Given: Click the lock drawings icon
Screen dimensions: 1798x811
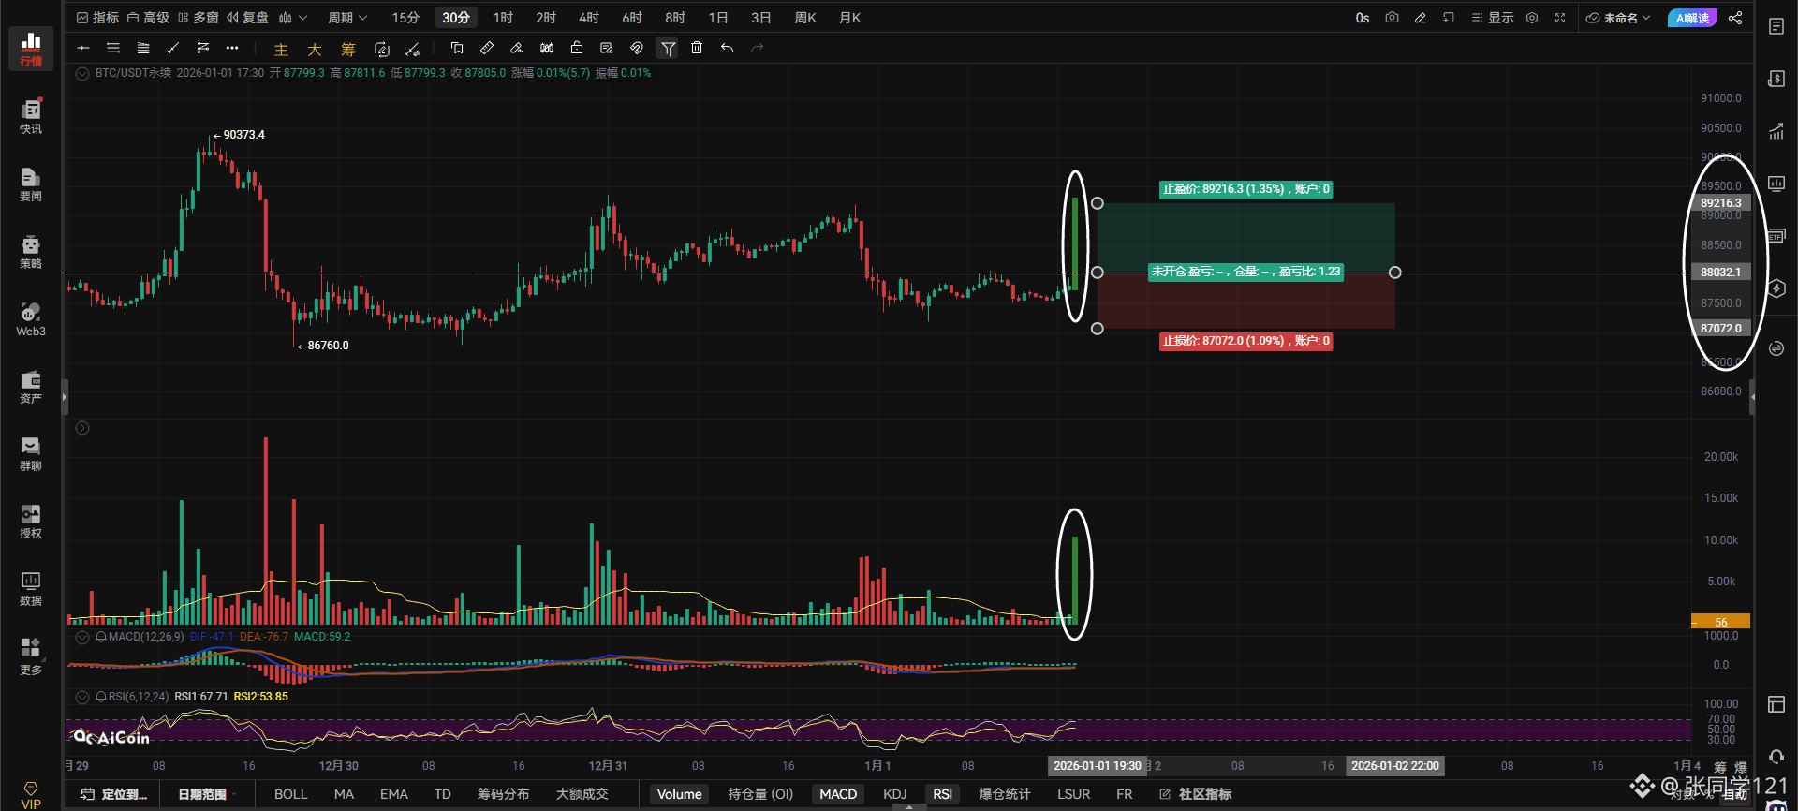Looking at the screenshot, I should (x=577, y=48).
